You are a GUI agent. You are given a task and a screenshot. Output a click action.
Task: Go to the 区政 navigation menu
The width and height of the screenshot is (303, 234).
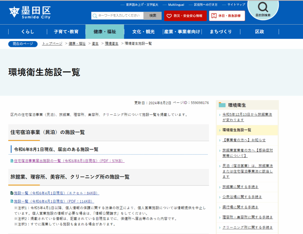[x=259, y=32]
